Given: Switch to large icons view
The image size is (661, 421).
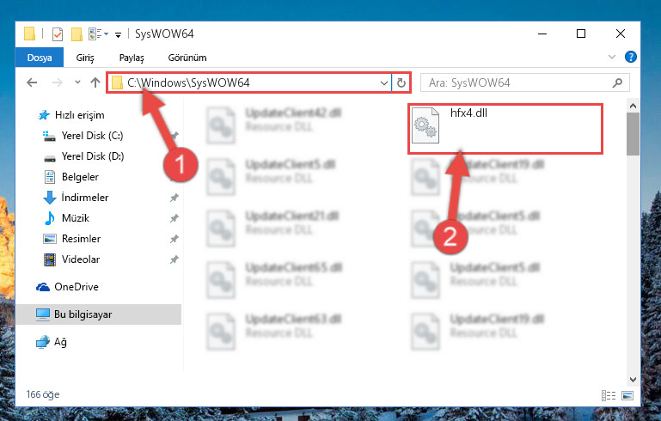Looking at the screenshot, I should [x=627, y=395].
